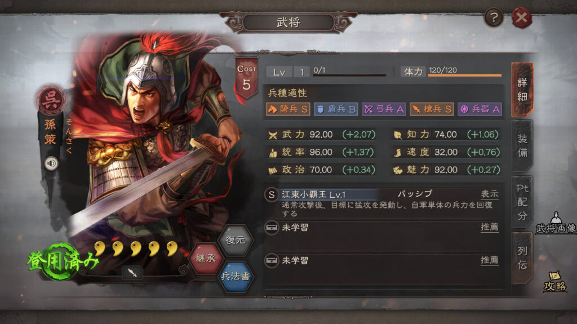Open the 列伝 biography tab

tap(522, 258)
